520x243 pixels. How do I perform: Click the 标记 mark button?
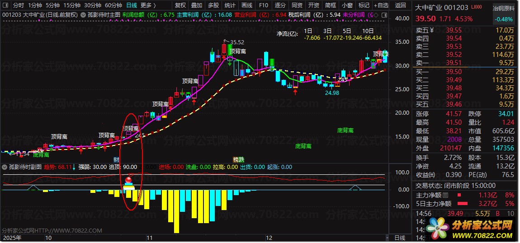(x=364, y=5)
